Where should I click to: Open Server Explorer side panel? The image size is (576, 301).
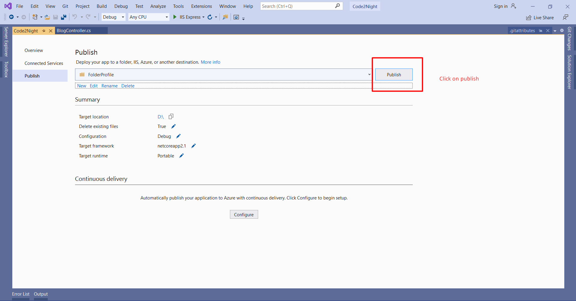click(x=6, y=41)
